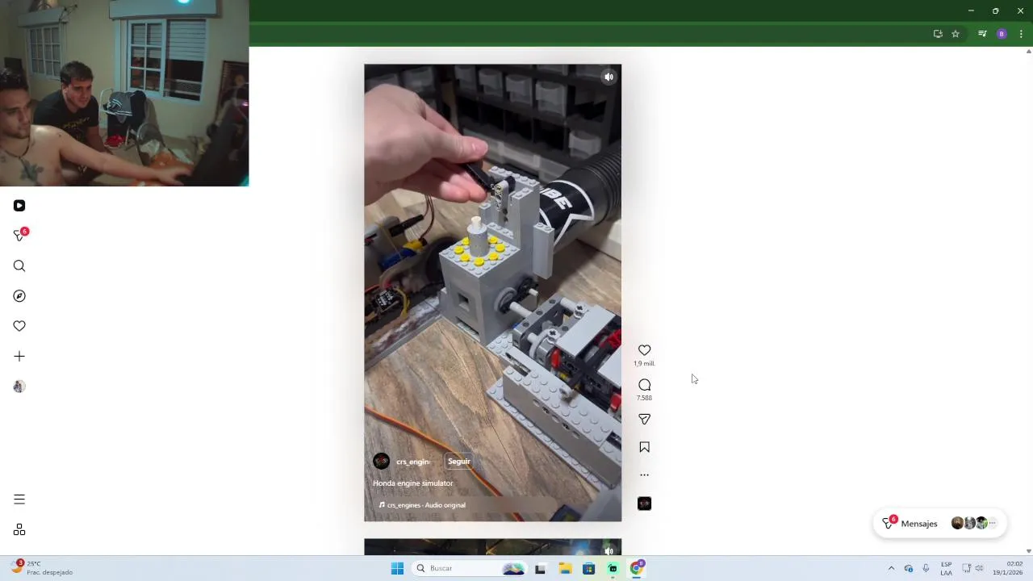Open the weather widget showing 25°C
This screenshot has width=1033, height=581.
coord(42,568)
